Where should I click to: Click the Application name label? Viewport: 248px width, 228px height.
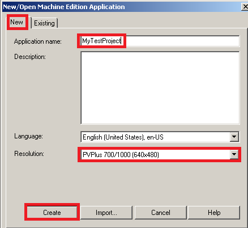coord(38,41)
